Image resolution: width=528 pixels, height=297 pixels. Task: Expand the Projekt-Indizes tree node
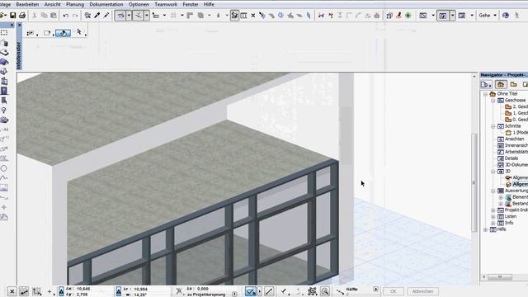pyautogui.click(x=493, y=210)
